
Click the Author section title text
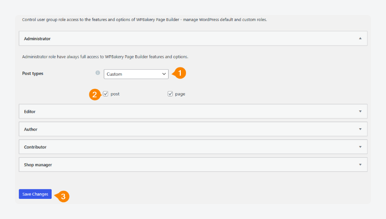point(31,129)
